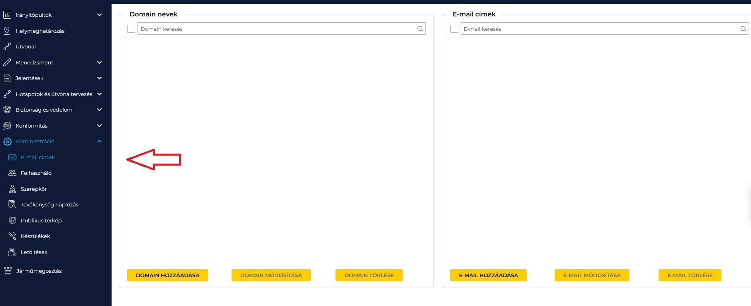Screen dimensions: 751x306
Task: Click the magnifier in Domain keresés field
Action: coord(420,29)
